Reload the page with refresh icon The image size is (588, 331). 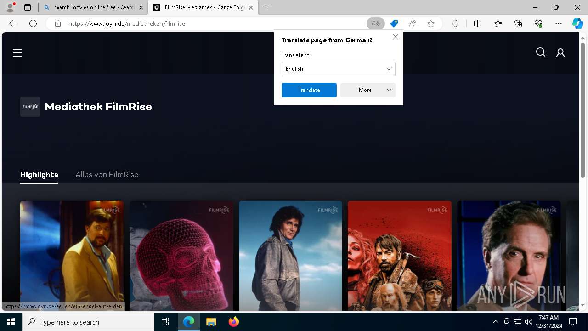pos(33,23)
